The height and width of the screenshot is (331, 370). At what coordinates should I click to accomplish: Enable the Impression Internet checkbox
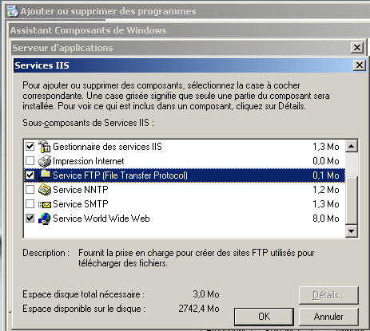tap(30, 160)
